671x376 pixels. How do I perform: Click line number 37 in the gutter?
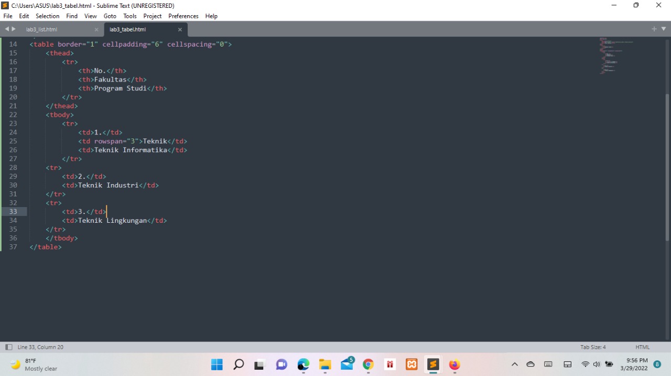tap(13, 247)
